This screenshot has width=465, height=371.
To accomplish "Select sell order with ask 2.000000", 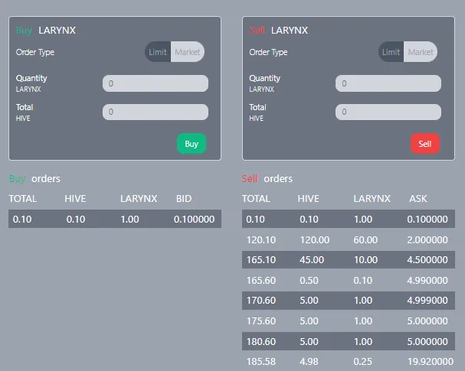I will click(349, 239).
